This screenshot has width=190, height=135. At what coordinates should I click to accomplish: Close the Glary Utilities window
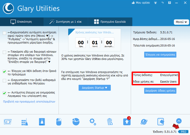[x=185, y=3]
